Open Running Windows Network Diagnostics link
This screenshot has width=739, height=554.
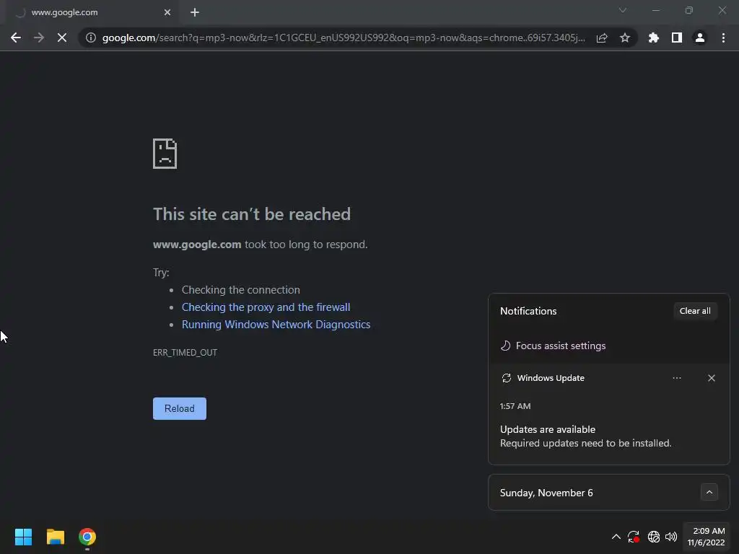(276, 325)
